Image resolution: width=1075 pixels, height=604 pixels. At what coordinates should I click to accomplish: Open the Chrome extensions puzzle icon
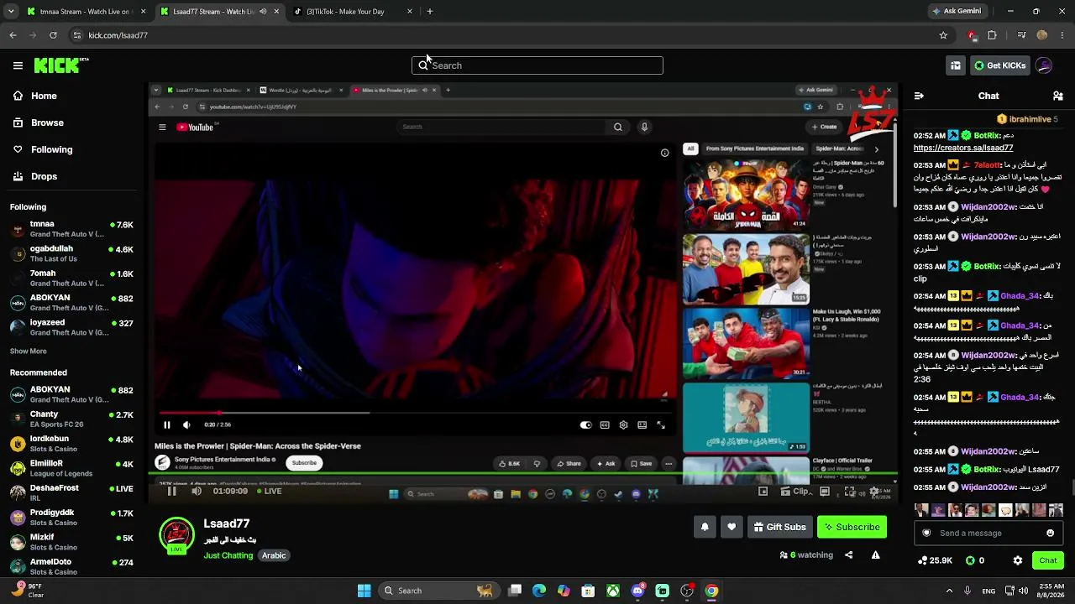point(992,35)
